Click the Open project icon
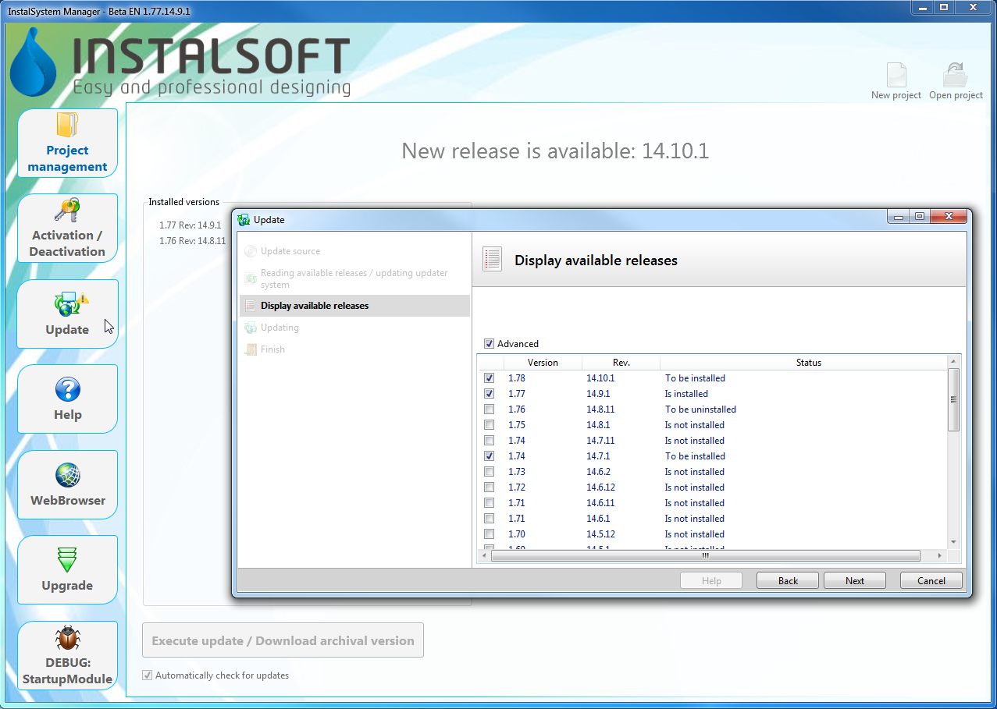Viewport: 997px width, 709px height. point(956,75)
